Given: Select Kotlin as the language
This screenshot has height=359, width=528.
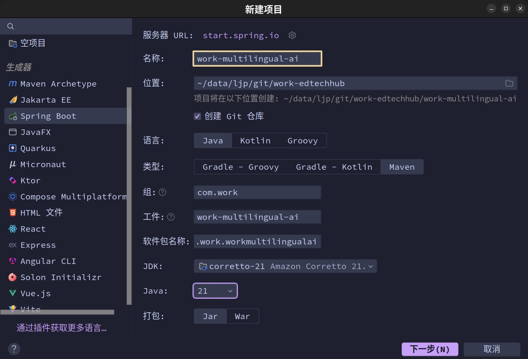Looking at the screenshot, I should click(255, 140).
